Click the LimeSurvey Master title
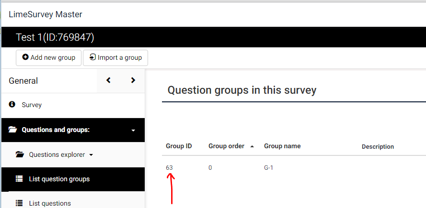 click(x=46, y=14)
